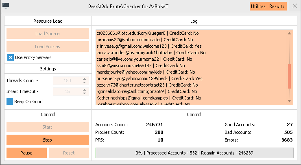Click the Log scrollbar up arrow
Viewport: 301px width, 165px height.
289,33
